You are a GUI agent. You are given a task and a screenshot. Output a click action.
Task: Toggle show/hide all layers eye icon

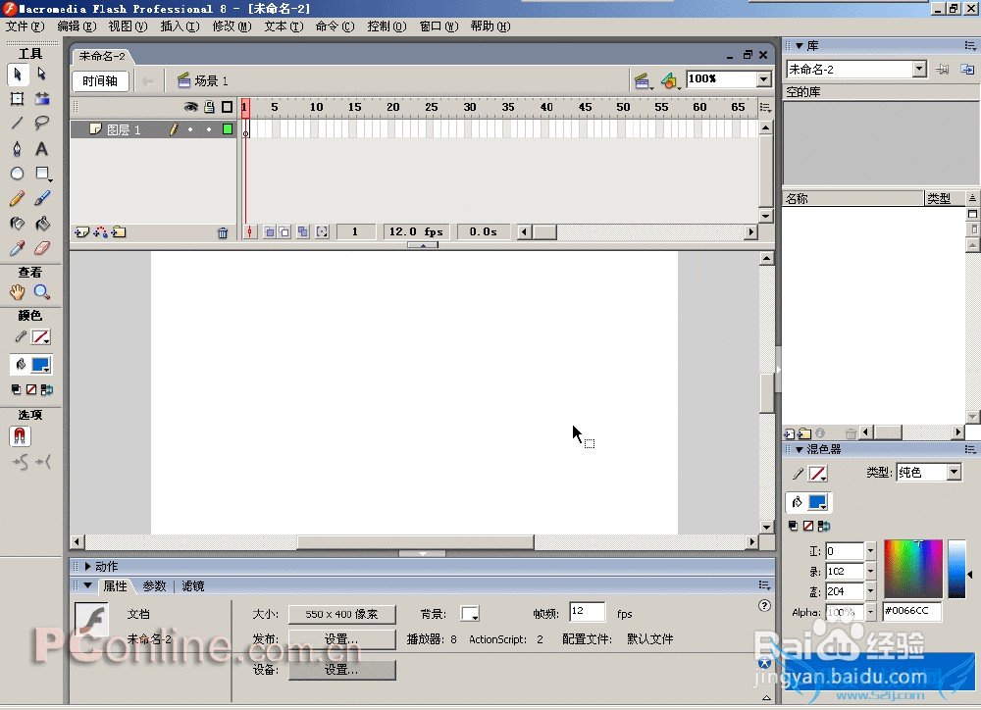pos(191,107)
